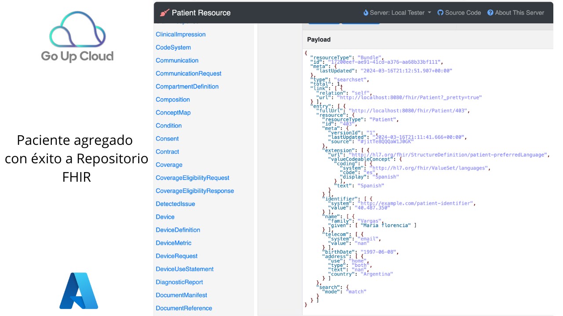Select CodeSystem in the resource list
Image resolution: width=563 pixels, height=316 pixels.
pos(173,47)
